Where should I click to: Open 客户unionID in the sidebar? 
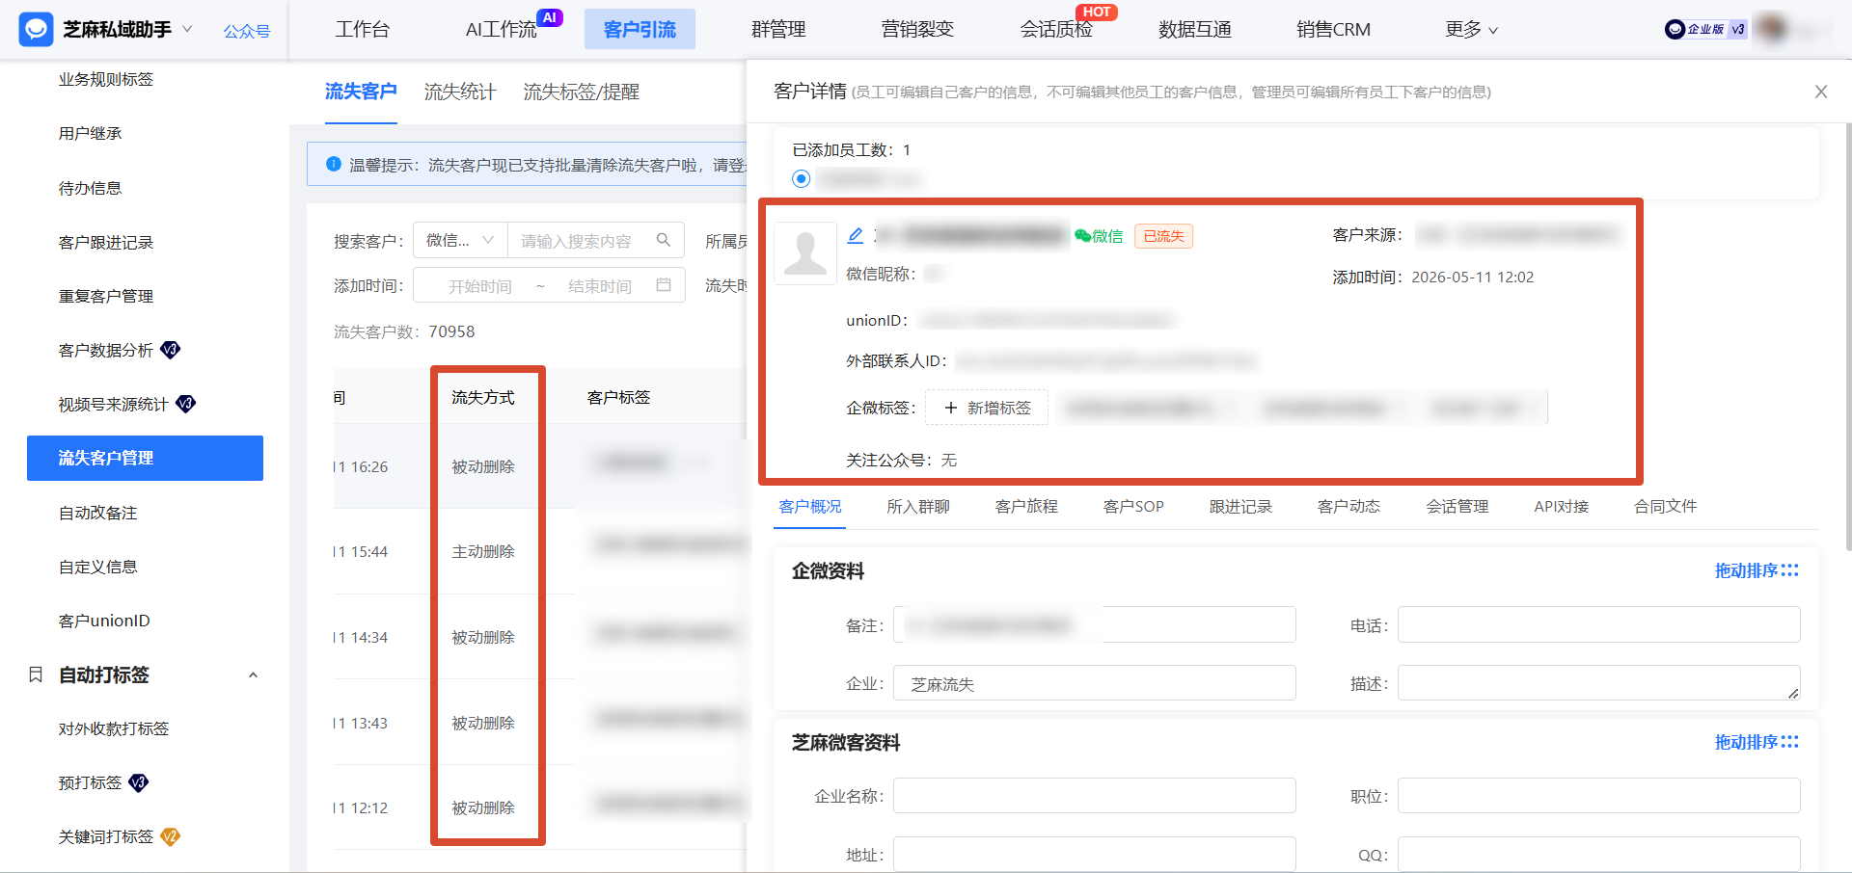(104, 621)
